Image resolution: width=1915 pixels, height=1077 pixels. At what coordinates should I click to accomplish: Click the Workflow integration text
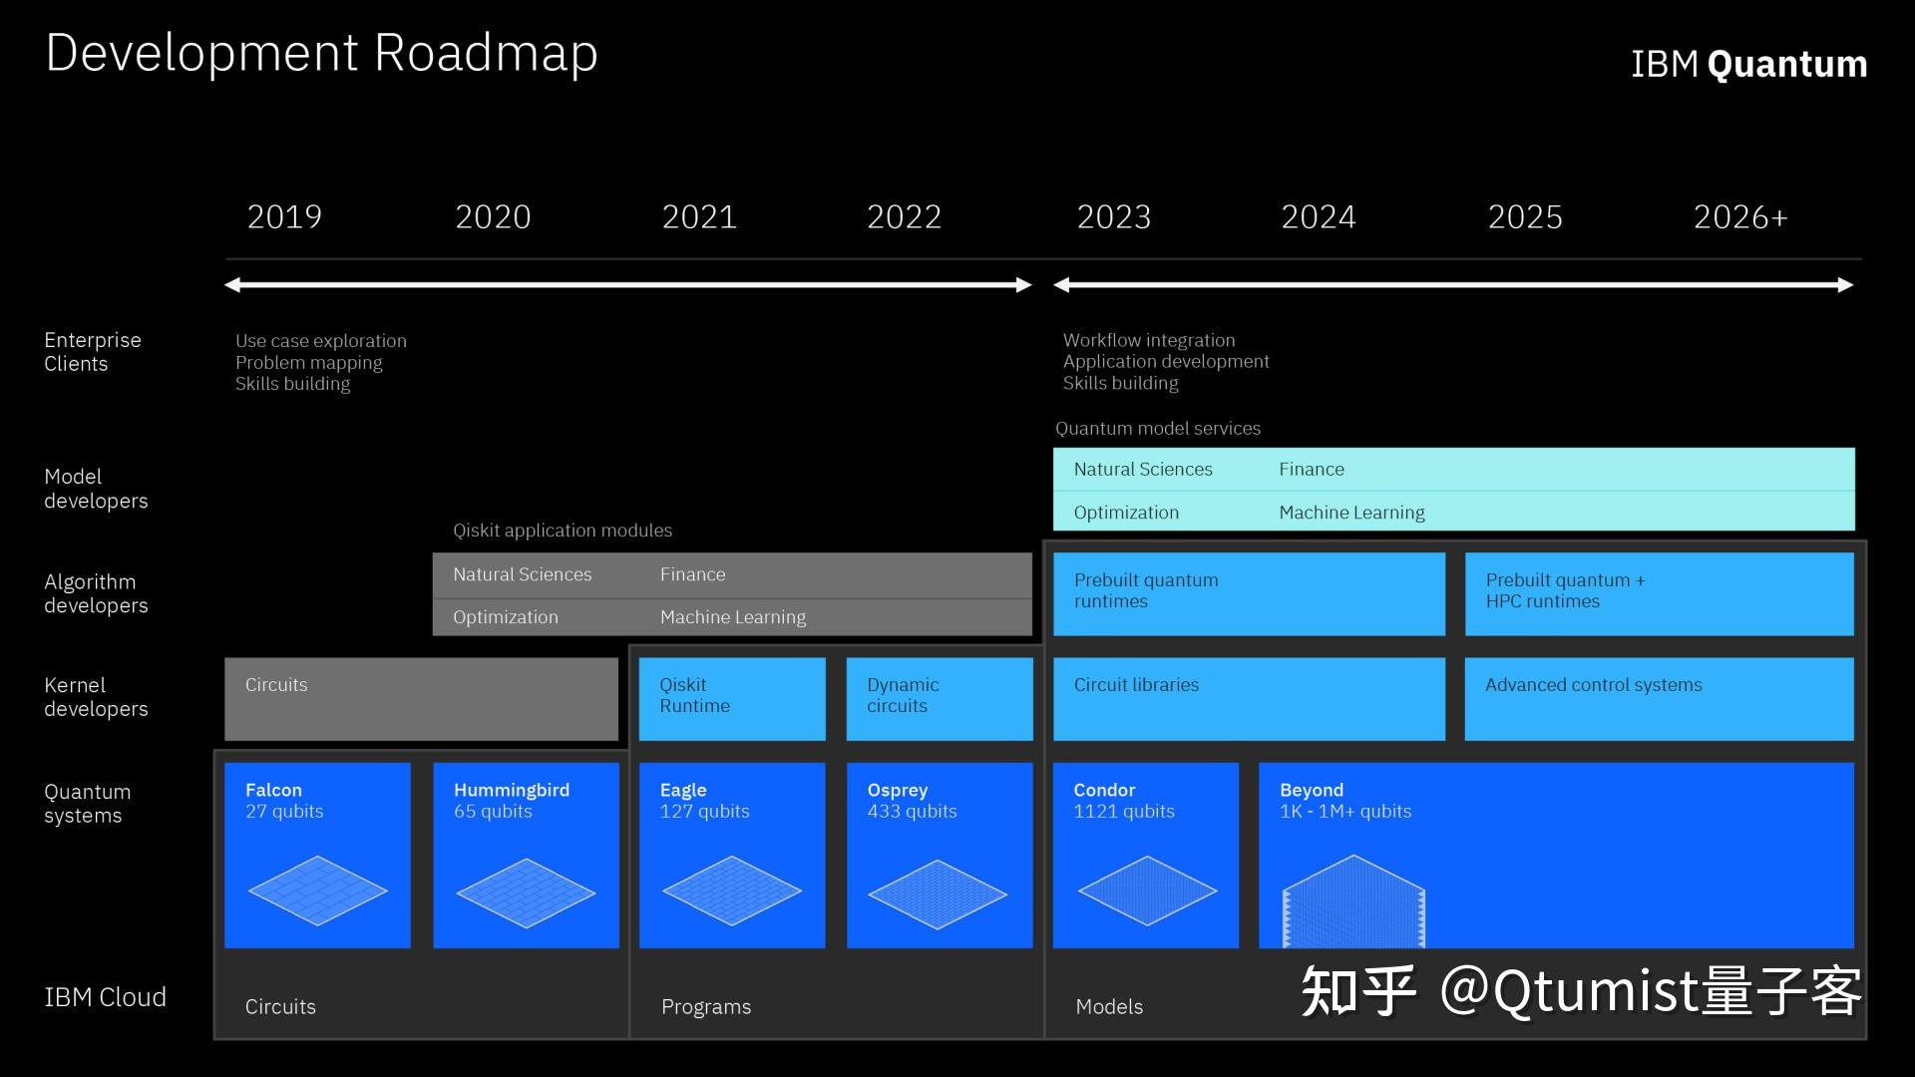(x=1149, y=341)
